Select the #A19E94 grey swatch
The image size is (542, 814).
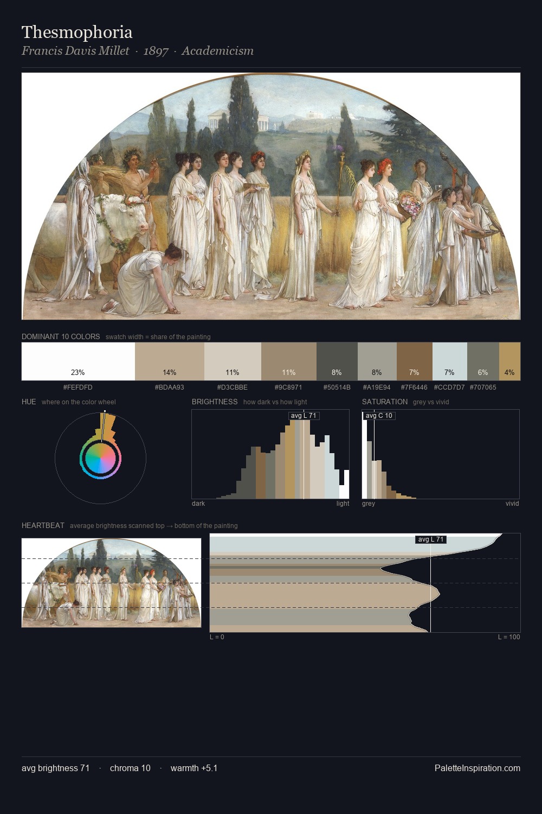pyautogui.click(x=377, y=361)
